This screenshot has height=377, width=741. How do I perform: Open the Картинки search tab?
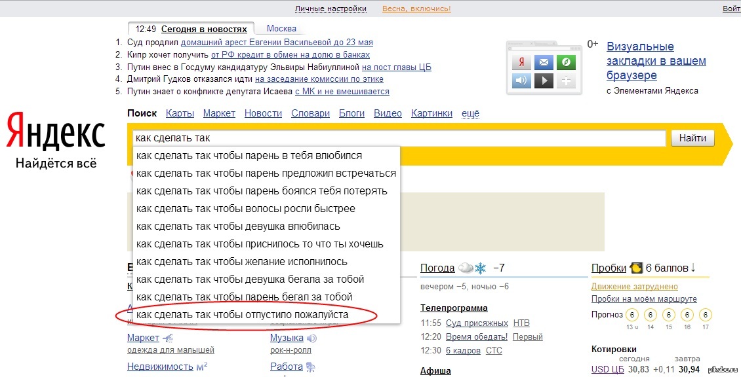point(431,113)
